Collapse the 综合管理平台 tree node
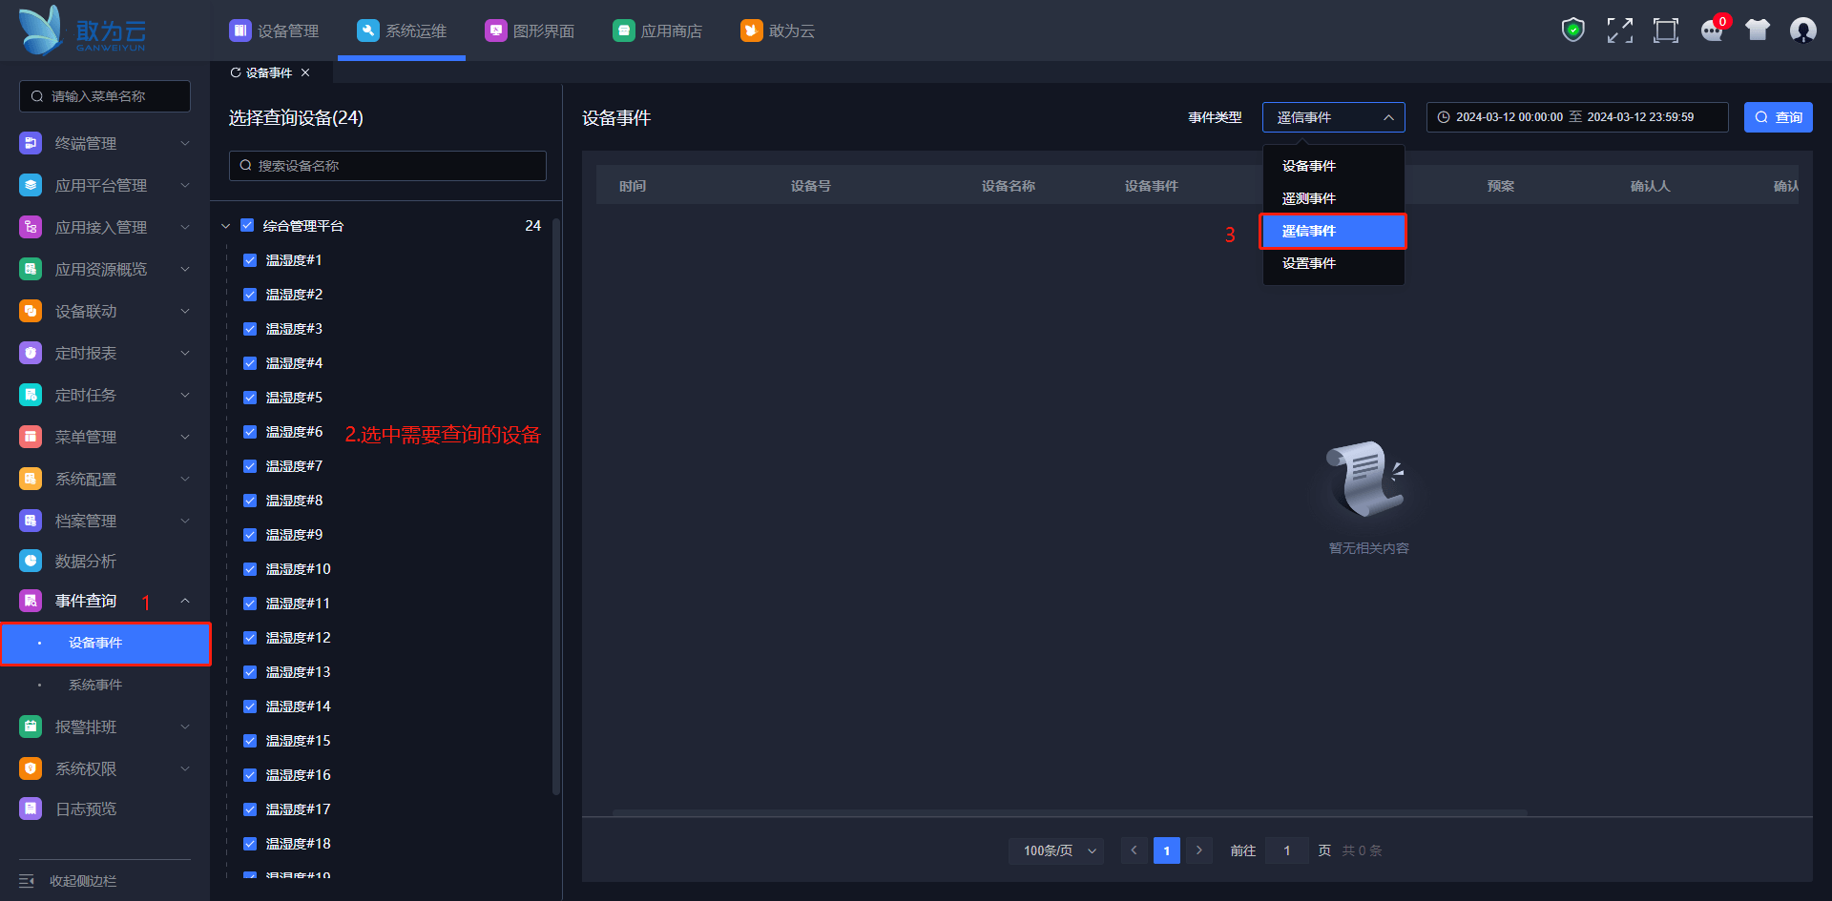Image resolution: width=1832 pixels, height=901 pixels. (x=226, y=226)
